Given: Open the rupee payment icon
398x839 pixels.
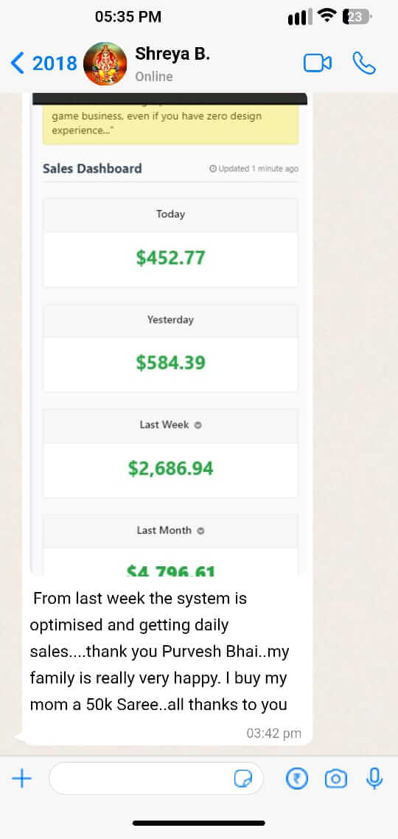Looking at the screenshot, I should [297, 779].
